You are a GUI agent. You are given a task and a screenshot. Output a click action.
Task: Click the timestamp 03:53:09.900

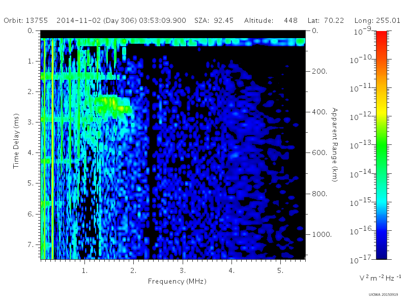(162, 20)
